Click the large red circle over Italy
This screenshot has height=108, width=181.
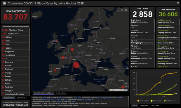click(76, 65)
